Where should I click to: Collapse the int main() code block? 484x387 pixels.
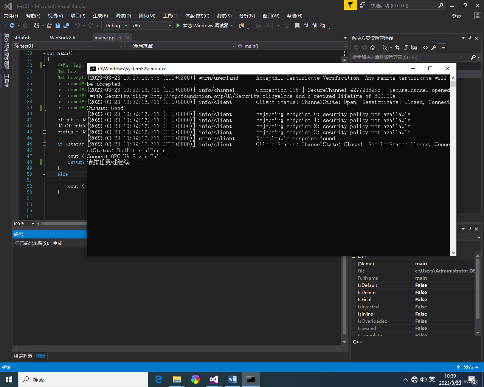click(44, 53)
